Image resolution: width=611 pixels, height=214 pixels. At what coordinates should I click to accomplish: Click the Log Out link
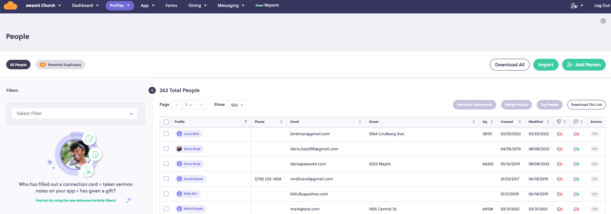click(602, 6)
